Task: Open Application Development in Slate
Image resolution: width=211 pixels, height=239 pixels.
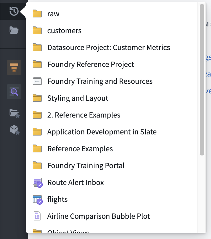Action: pos(102,132)
